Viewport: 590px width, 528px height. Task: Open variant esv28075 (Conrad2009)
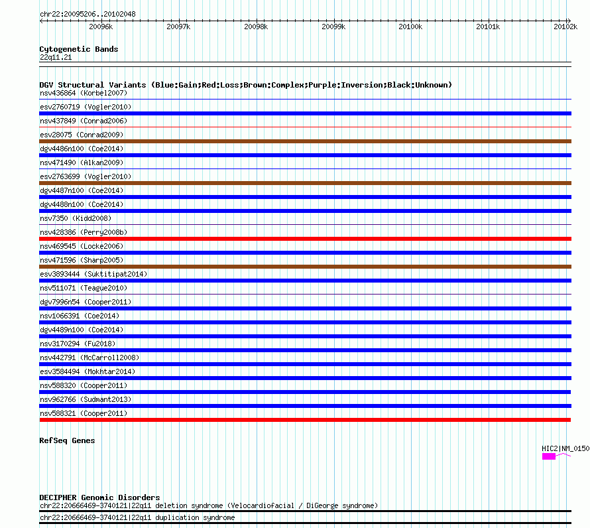[x=82, y=135]
